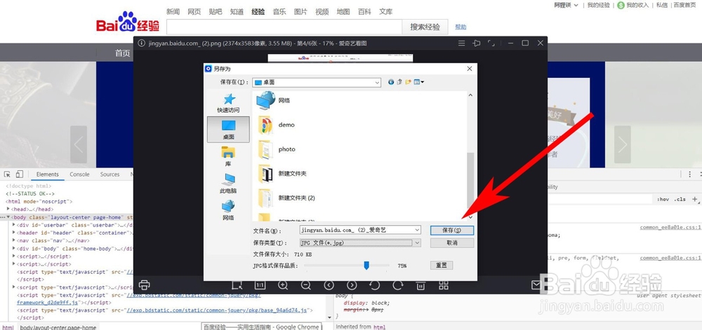Go to previous image in viewer

329,285
